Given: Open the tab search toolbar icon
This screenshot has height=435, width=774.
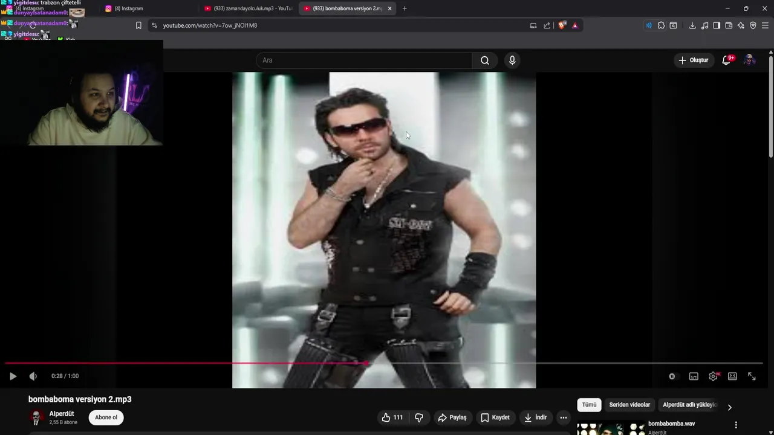Looking at the screenshot, I should [x=673, y=25].
